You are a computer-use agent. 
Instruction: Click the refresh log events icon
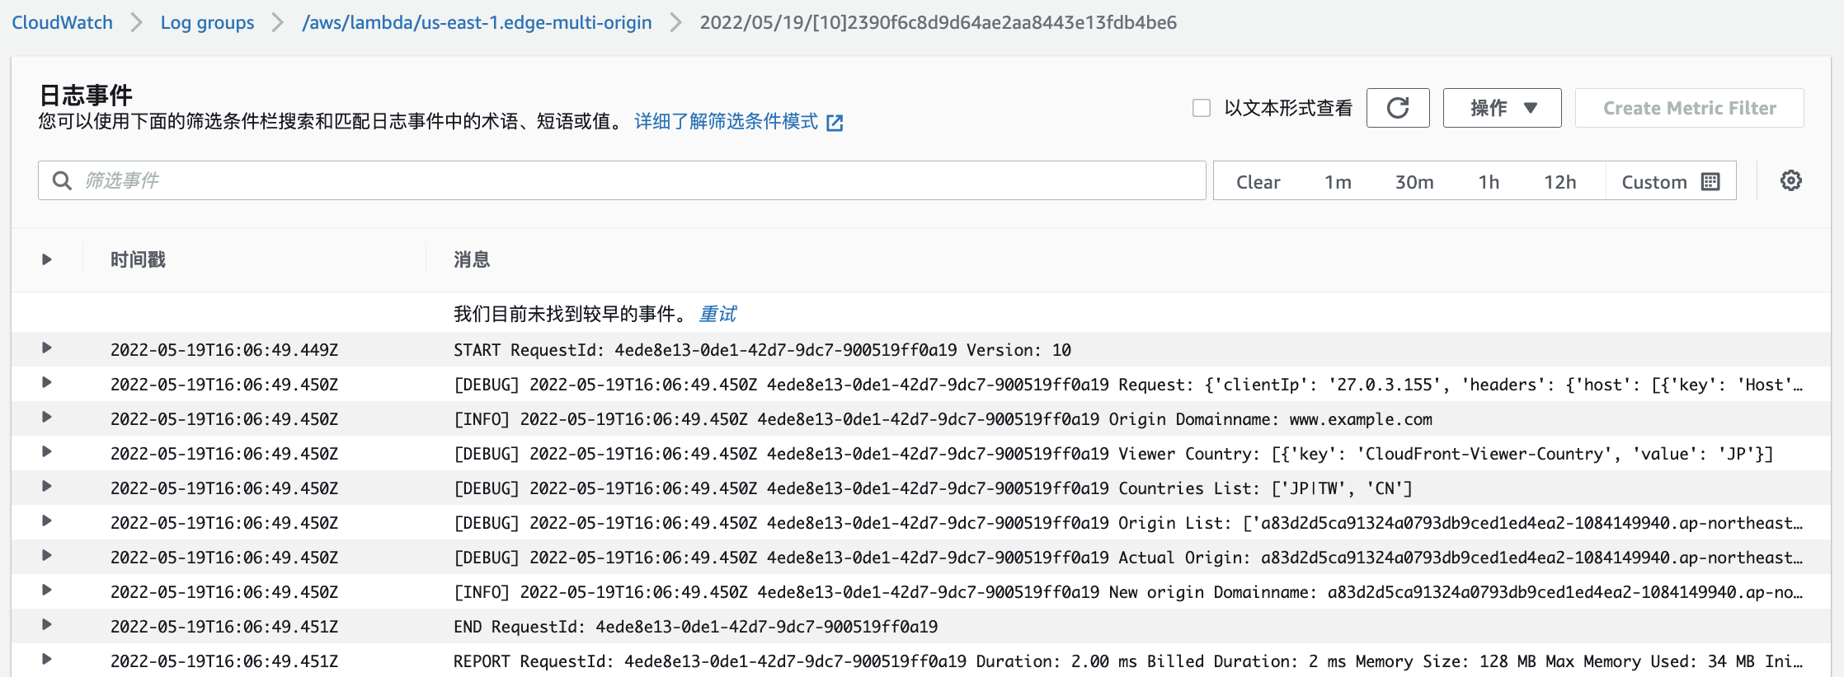point(1397,108)
